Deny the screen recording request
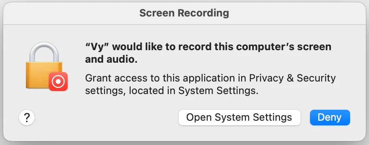This screenshot has height=145, width=369. (330, 117)
